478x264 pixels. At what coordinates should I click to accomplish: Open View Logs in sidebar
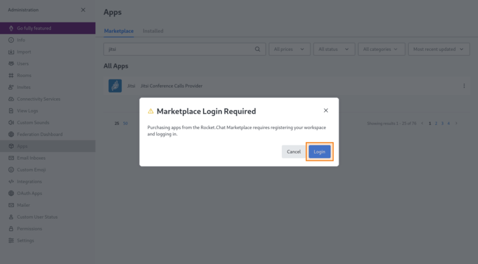27,111
